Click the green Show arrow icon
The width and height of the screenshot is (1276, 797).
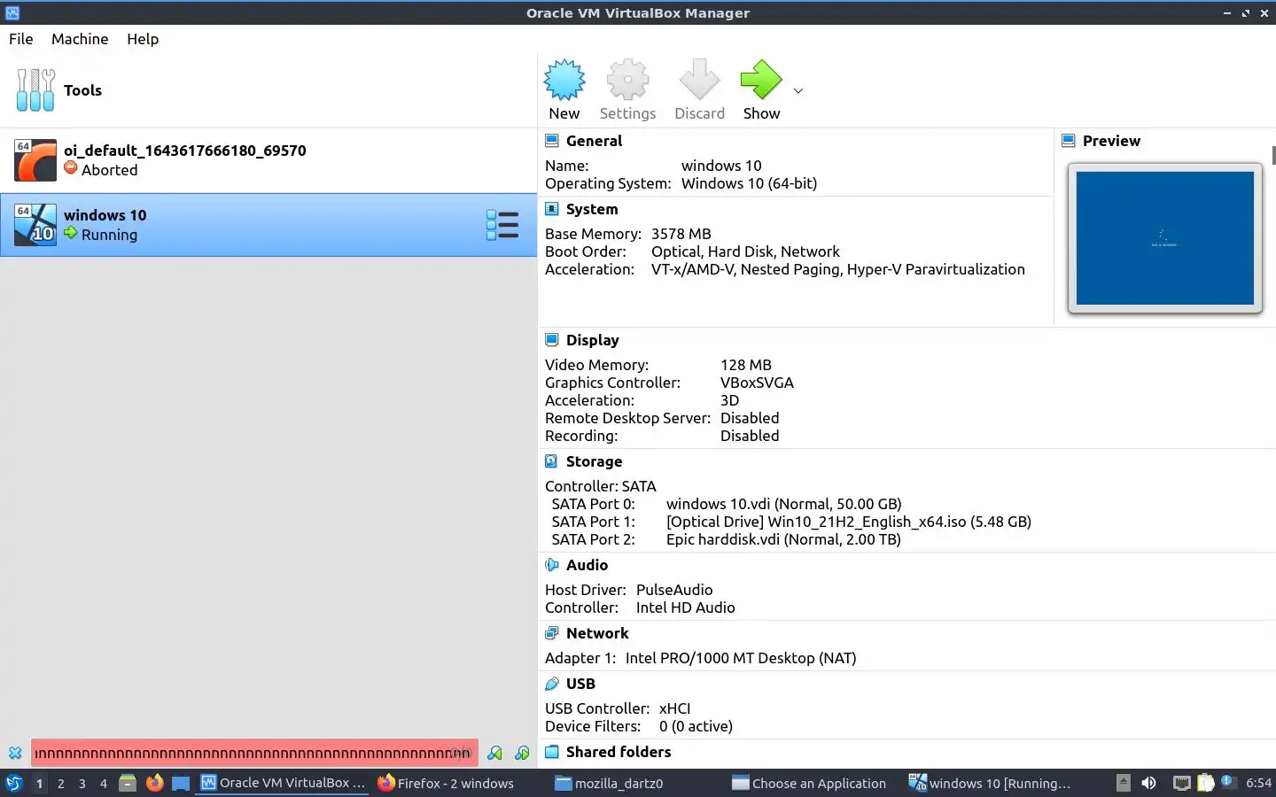click(x=761, y=81)
